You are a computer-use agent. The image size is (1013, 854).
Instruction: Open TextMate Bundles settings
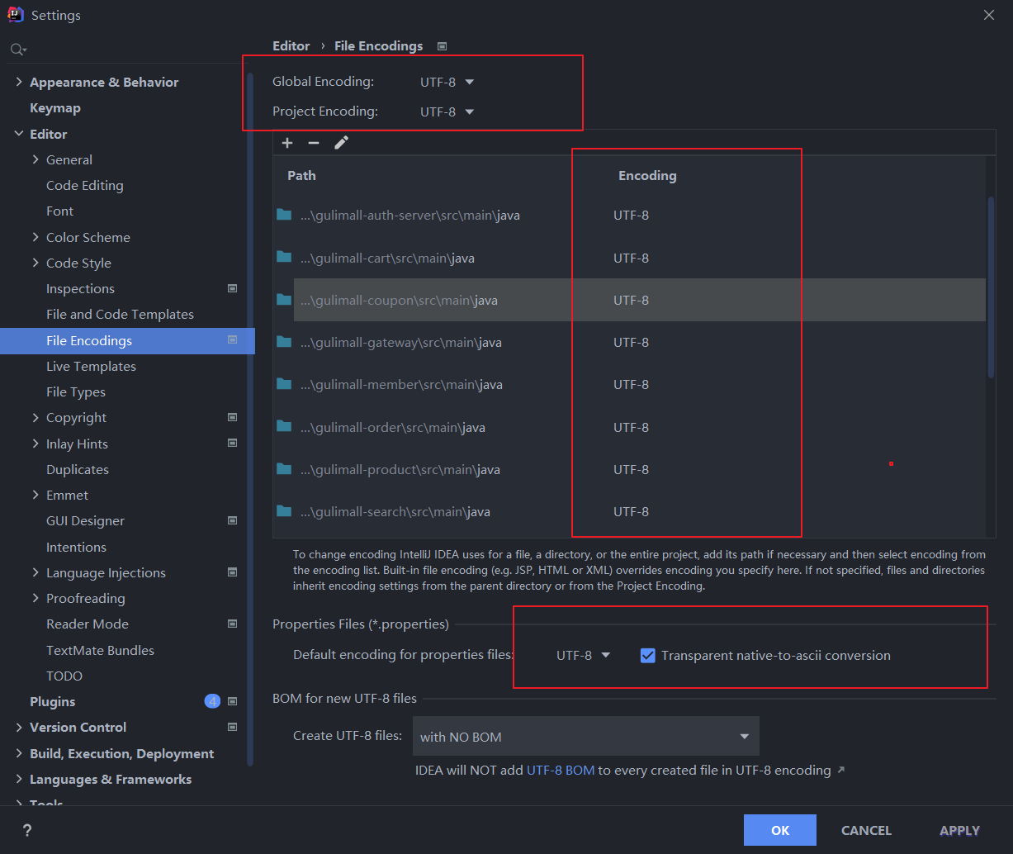point(100,650)
